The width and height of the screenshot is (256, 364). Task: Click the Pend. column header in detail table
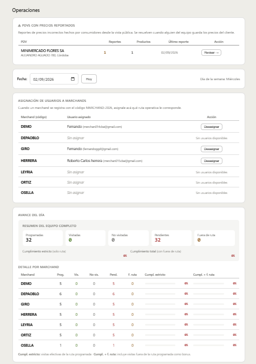(114, 275)
